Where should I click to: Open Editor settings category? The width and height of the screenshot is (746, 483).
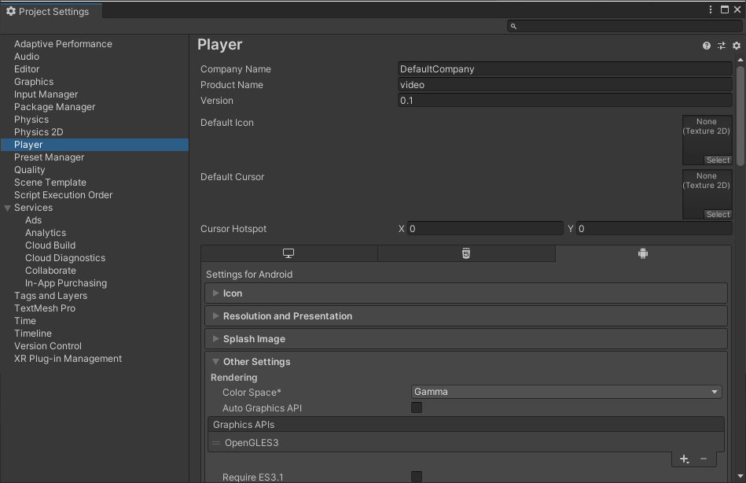tap(27, 69)
